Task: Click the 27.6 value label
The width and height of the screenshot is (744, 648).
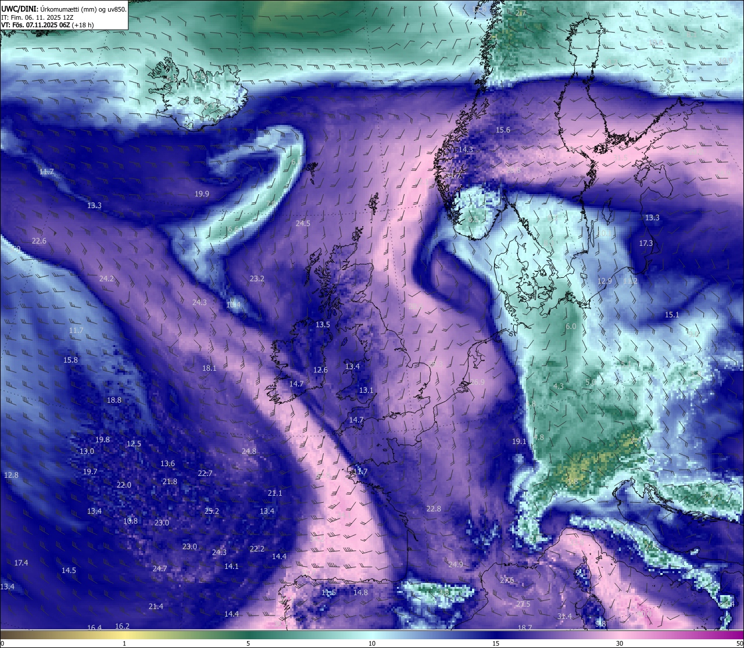Action: [507, 581]
